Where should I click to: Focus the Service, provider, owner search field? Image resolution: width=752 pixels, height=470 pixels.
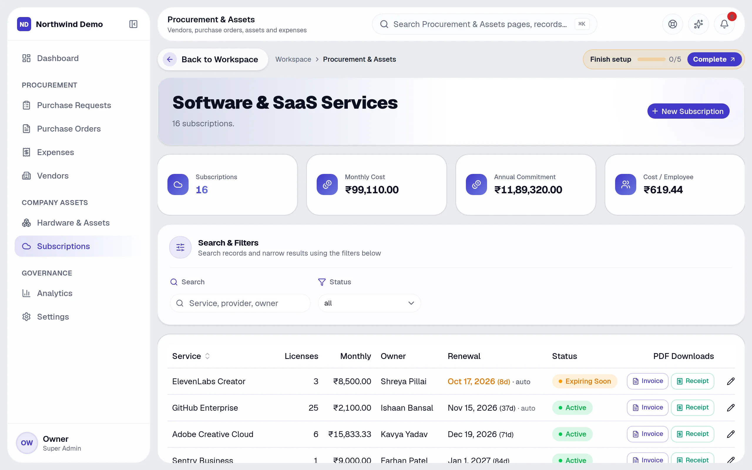(x=240, y=303)
